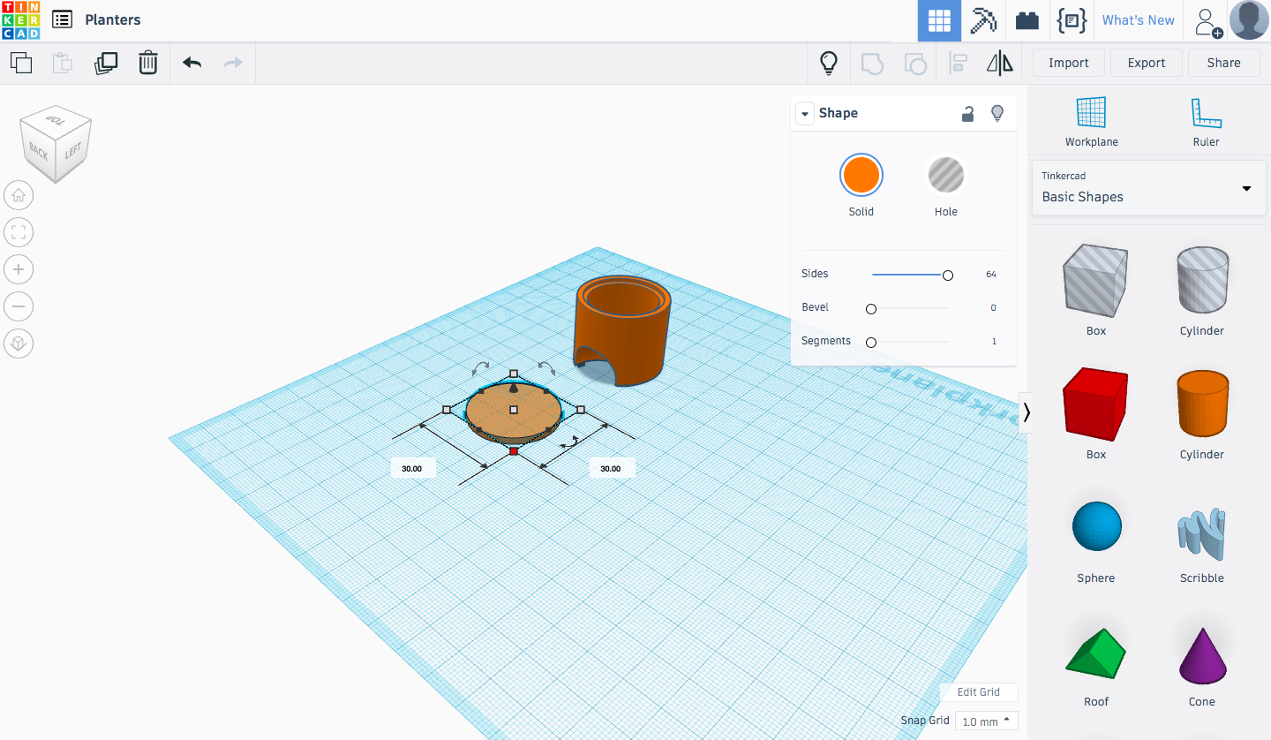Adjust the Sides slider handle
1271x740 pixels.
pos(948,276)
